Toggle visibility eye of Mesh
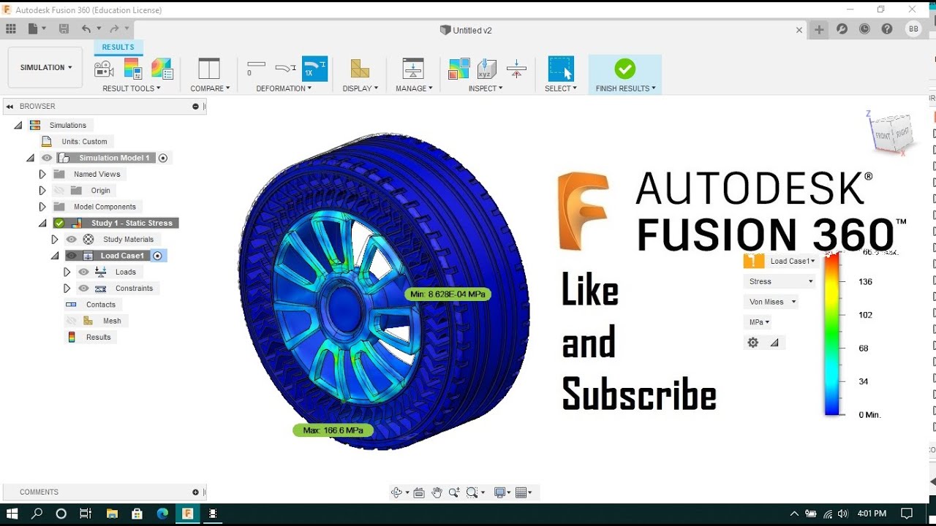This screenshot has width=936, height=526. pyautogui.click(x=72, y=321)
